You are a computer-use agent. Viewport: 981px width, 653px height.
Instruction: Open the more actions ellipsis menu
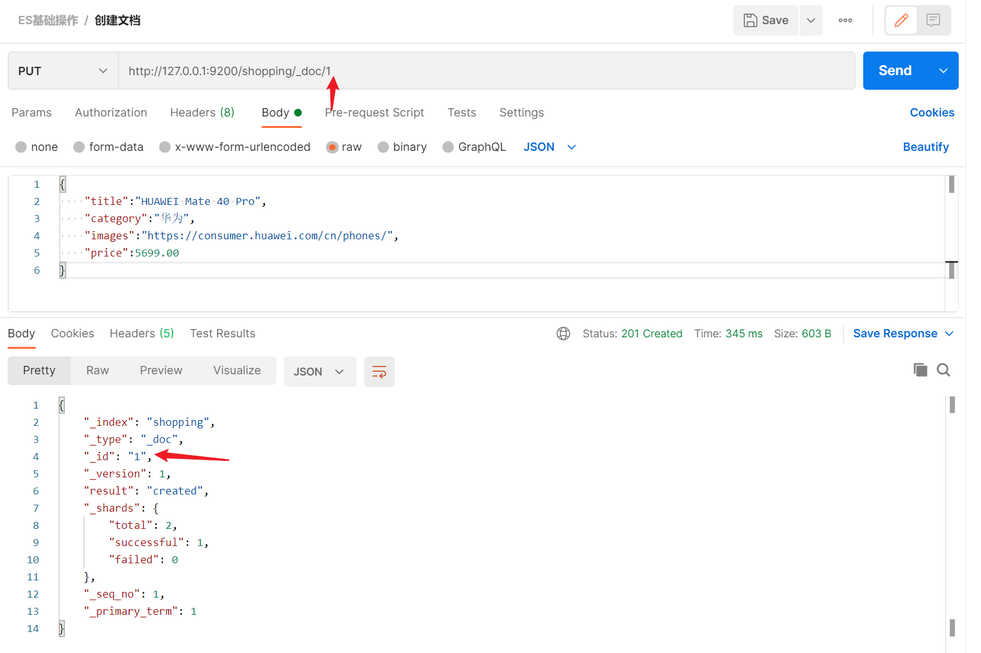[x=845, y=20]
